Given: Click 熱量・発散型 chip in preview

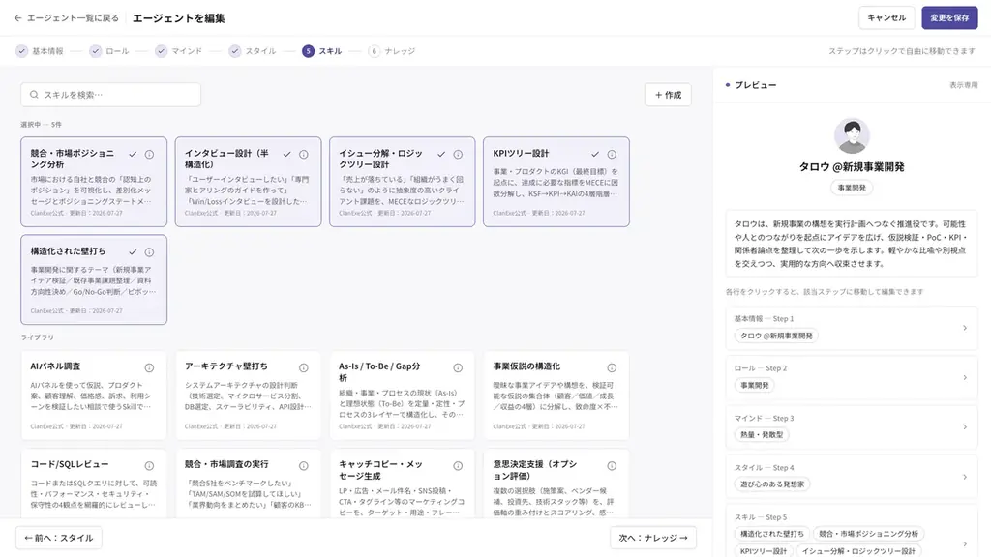Looking at the screenshot, I should tap(762, 434).
